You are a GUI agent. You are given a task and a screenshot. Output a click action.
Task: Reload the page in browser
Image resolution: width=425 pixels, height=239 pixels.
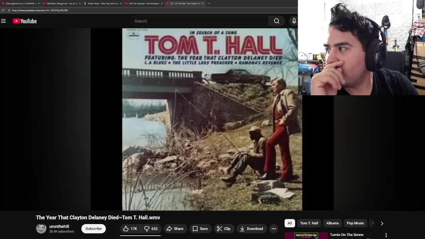coord(3,10)
